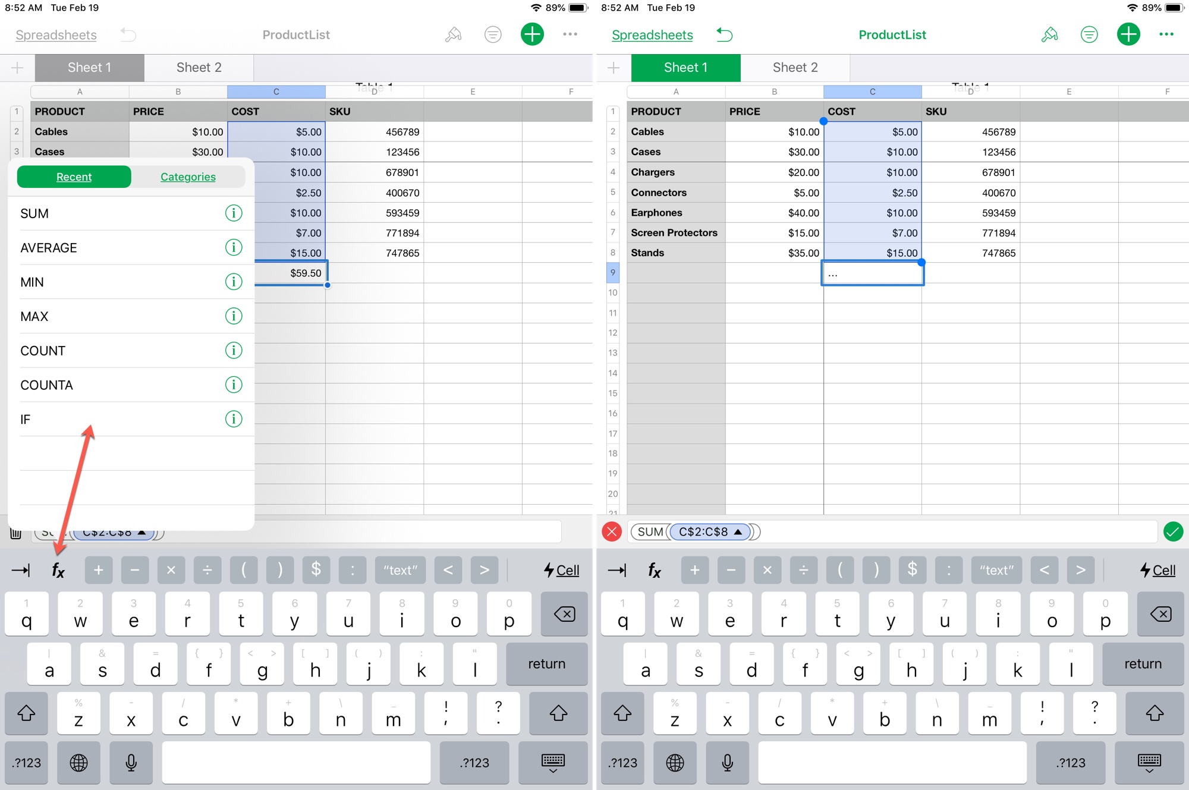This screenshot has height=790, width=1189.
Task: Tap the red cancel X button
Action: (614, 531)
